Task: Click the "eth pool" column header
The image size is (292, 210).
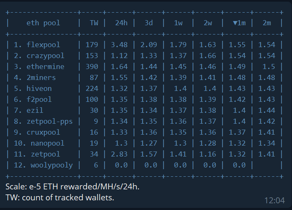Action: pyautogui.click(x=43, y=23)
